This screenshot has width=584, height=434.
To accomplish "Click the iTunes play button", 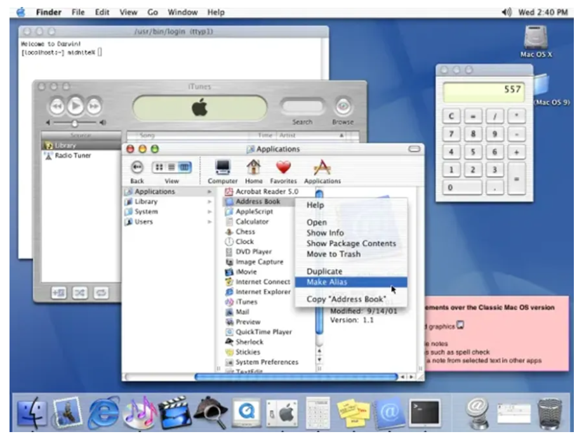I will coord(76,107).
